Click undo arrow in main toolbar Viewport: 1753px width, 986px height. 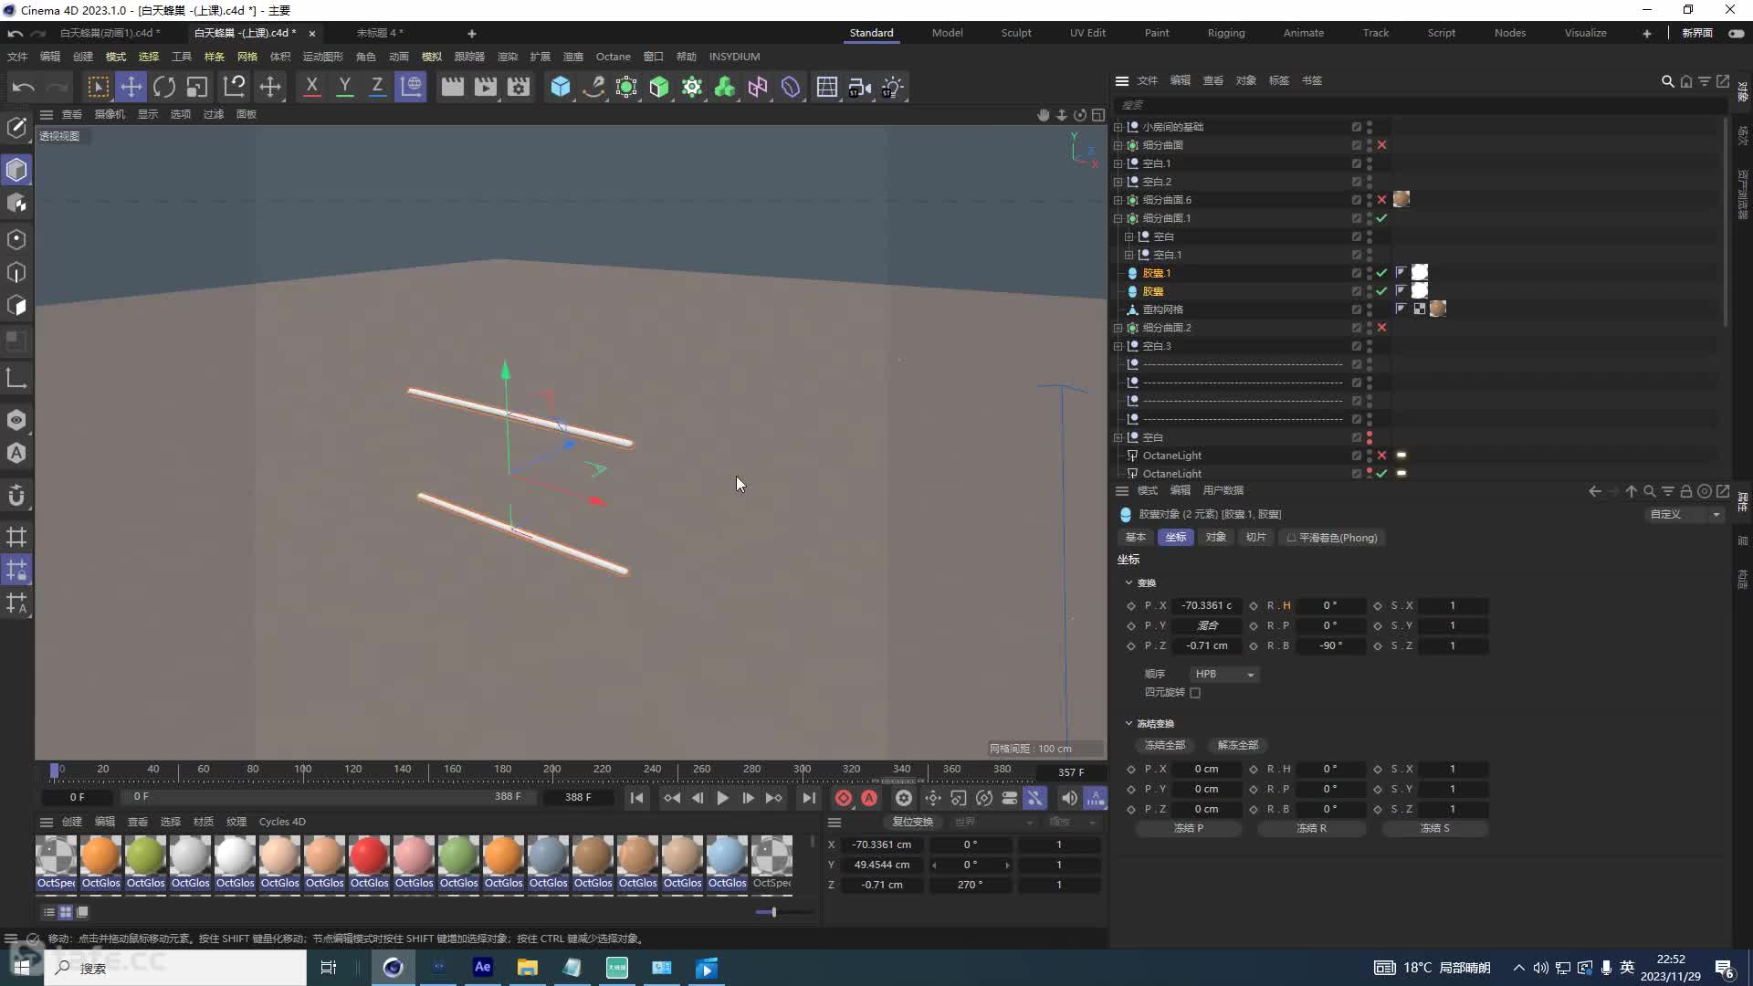(24, 87)
